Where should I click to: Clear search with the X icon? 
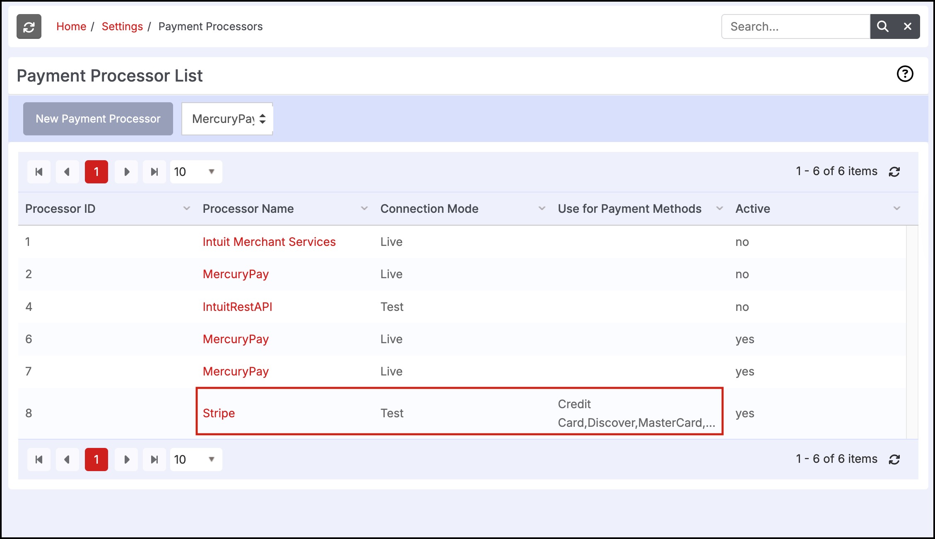907,26
